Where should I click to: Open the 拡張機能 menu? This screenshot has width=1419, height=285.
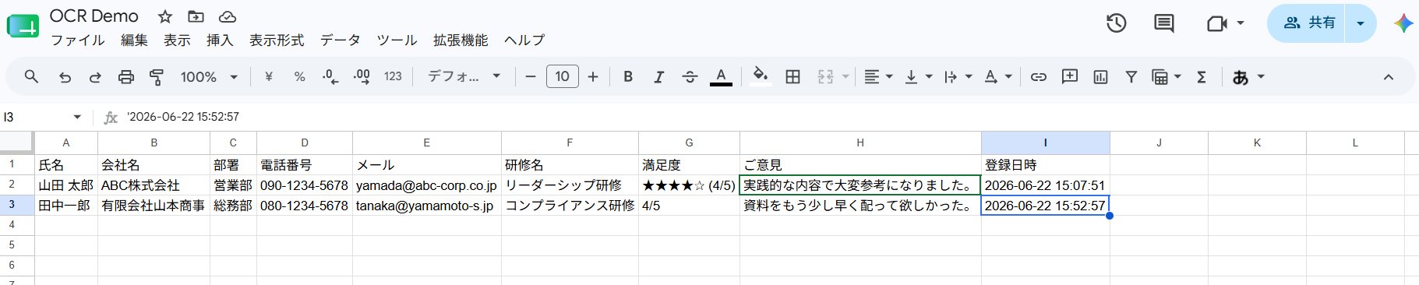tap(461, 40)
